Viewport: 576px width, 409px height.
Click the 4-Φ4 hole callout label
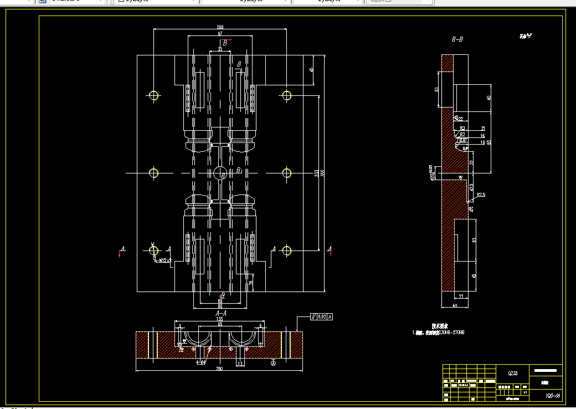click(x=200, y=362)
